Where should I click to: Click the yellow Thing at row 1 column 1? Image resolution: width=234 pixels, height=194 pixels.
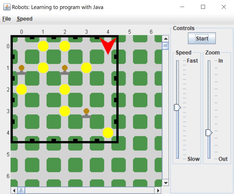pyautogui.click(x=43, y=68)
